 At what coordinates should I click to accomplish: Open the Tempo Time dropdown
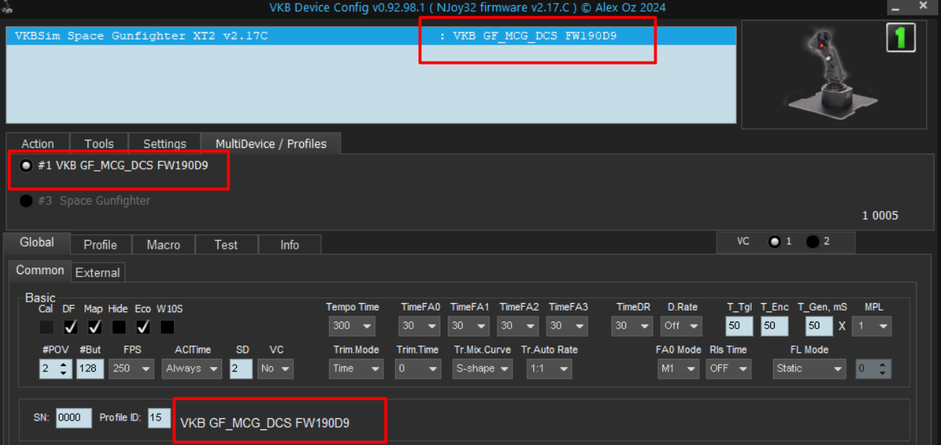[352, 325]
